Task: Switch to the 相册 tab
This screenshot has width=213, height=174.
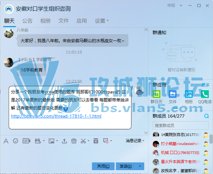Action: [46, 21]
